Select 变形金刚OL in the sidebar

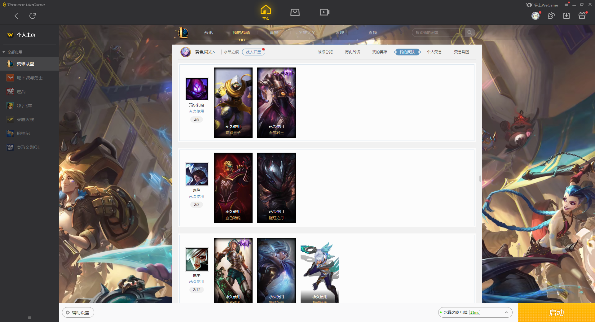29,147
